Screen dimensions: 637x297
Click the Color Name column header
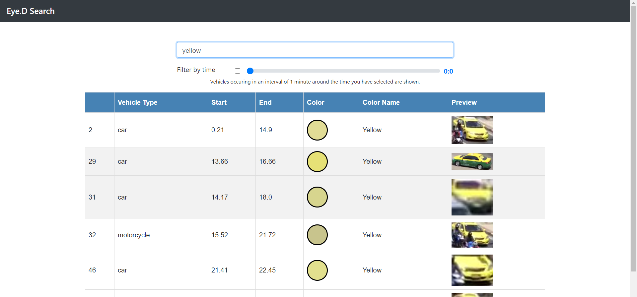click(403, 102)
